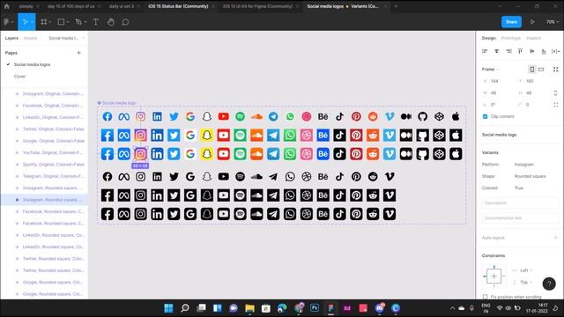Open the help question mark button

549,284
